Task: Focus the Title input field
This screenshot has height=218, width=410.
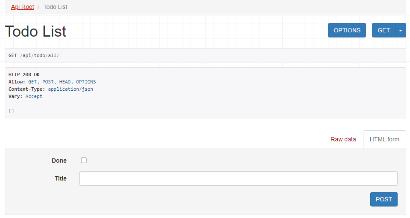Action: tap(238, 178)
